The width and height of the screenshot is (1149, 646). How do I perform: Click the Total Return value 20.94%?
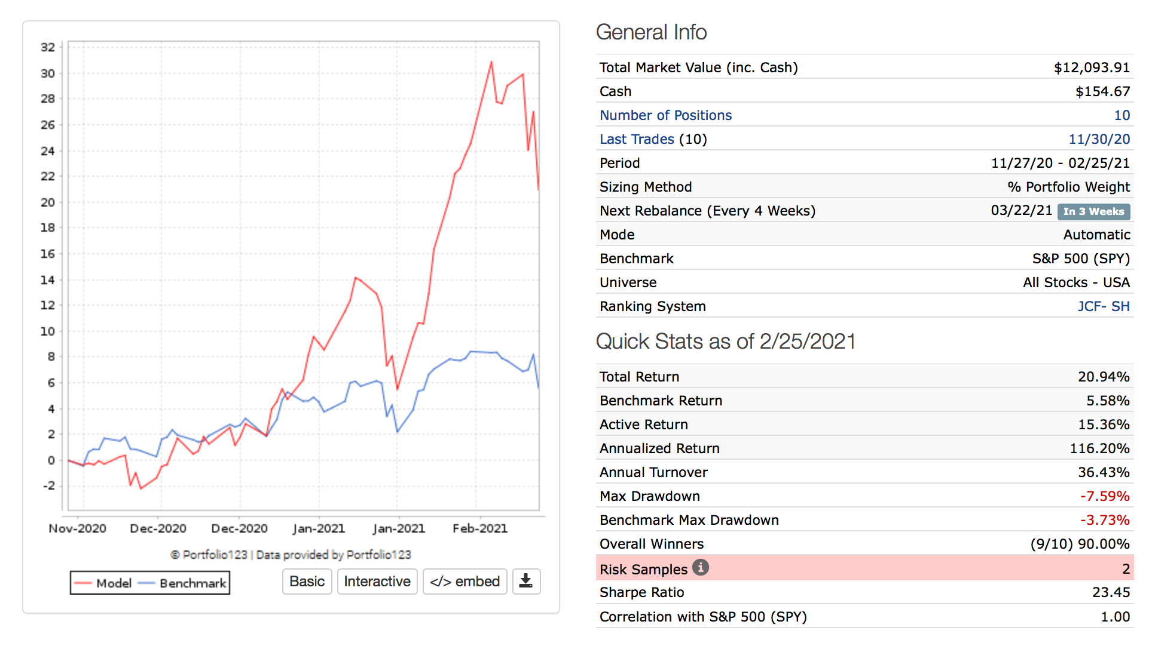1103,377
